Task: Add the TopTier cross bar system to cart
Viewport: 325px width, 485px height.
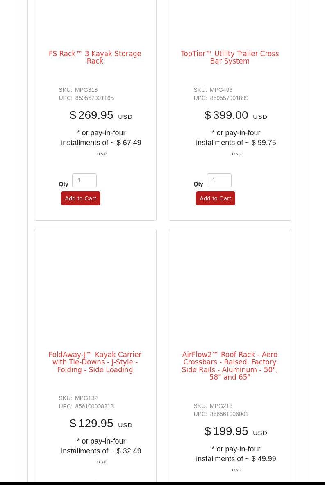Action: click(x=216, y=198)
